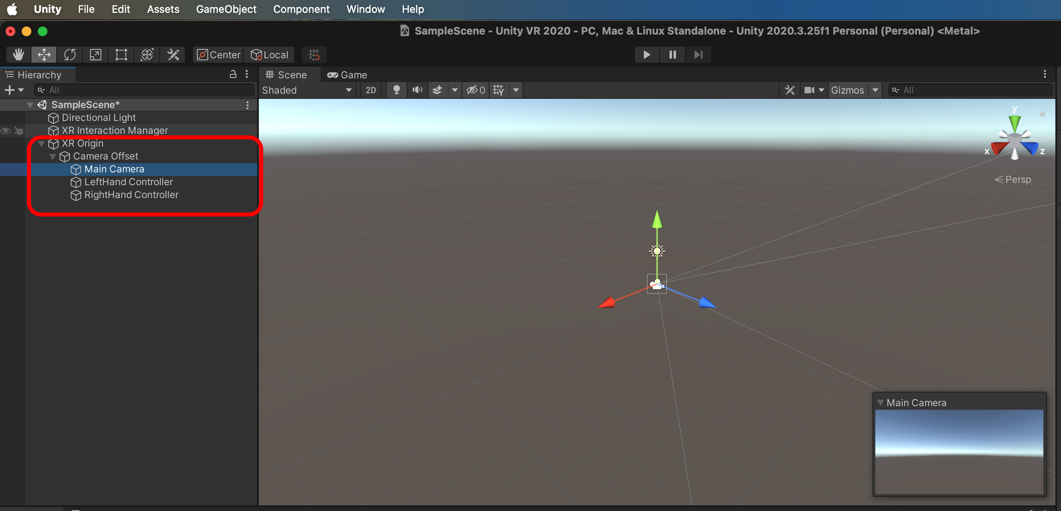Toggle scene audio speaker icon
This screenshot has height=511, width=1061.
pyautogui.click(x=417, y=90)
